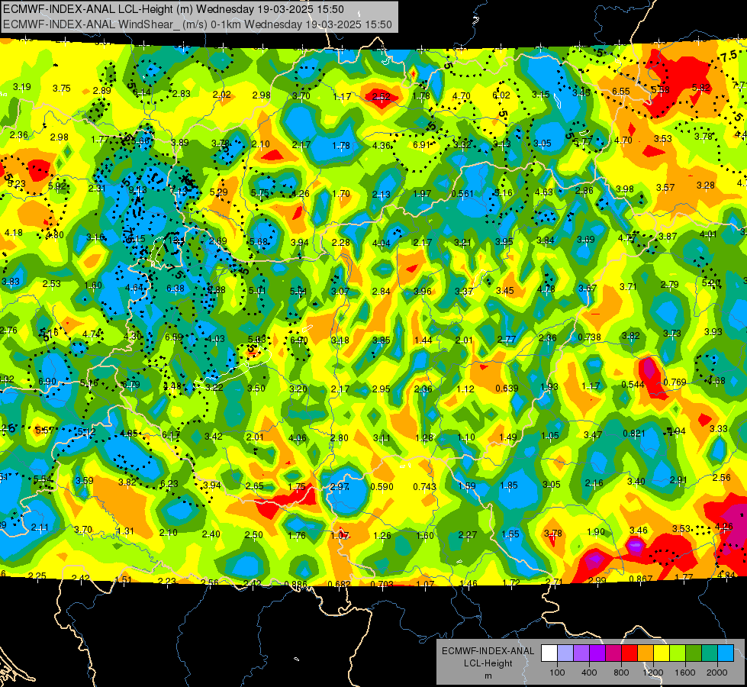Click the wind shear value 0.867 at the bottom edge
Image resolution: width=747 pixels, height=687 pixels.
coord(641,579)
